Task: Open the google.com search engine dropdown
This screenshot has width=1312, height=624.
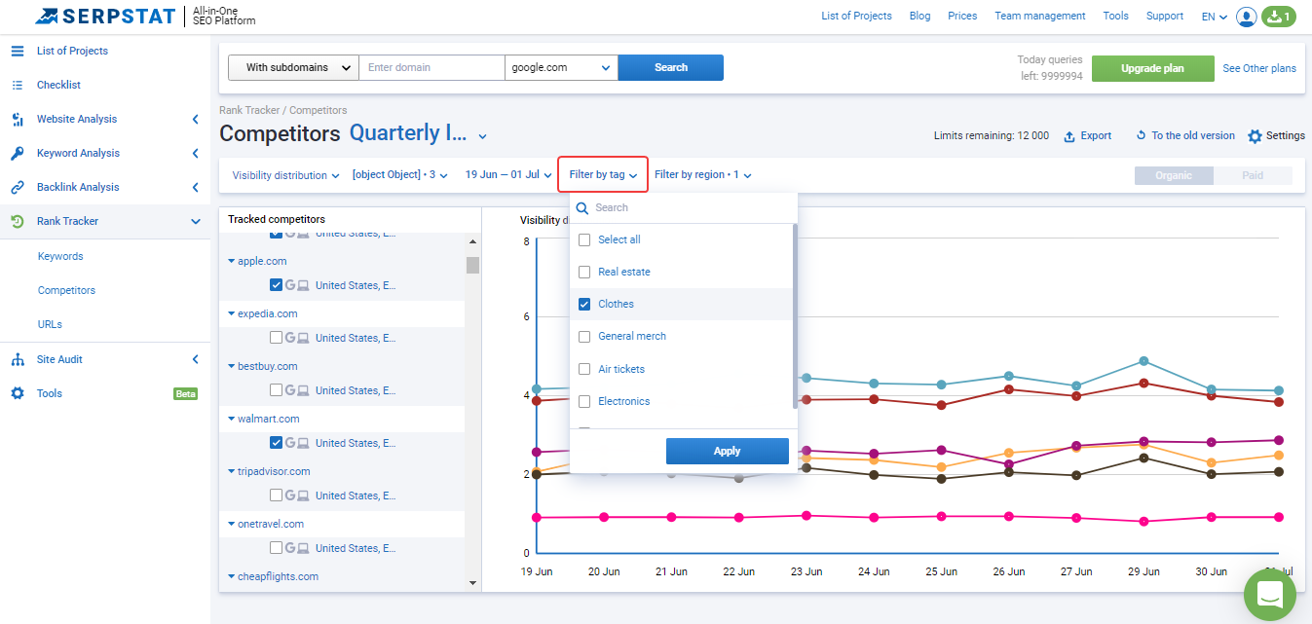Action: pos(561,68)
